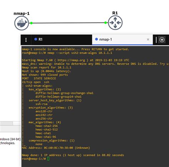The image size is (169, 167).
Task: Click the R1 node label
Action: click(115, 13)
